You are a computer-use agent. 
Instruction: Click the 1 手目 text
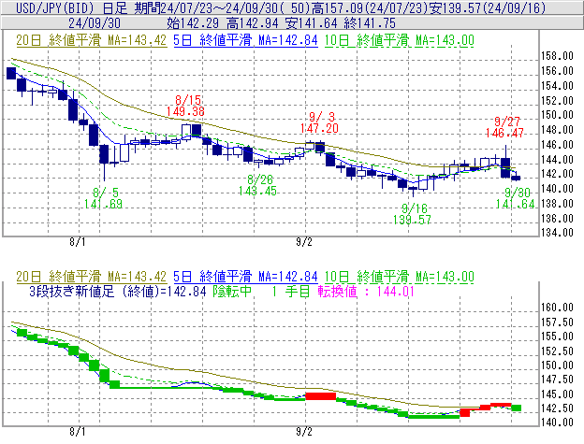pyautogui.click(x=290, y=291)
